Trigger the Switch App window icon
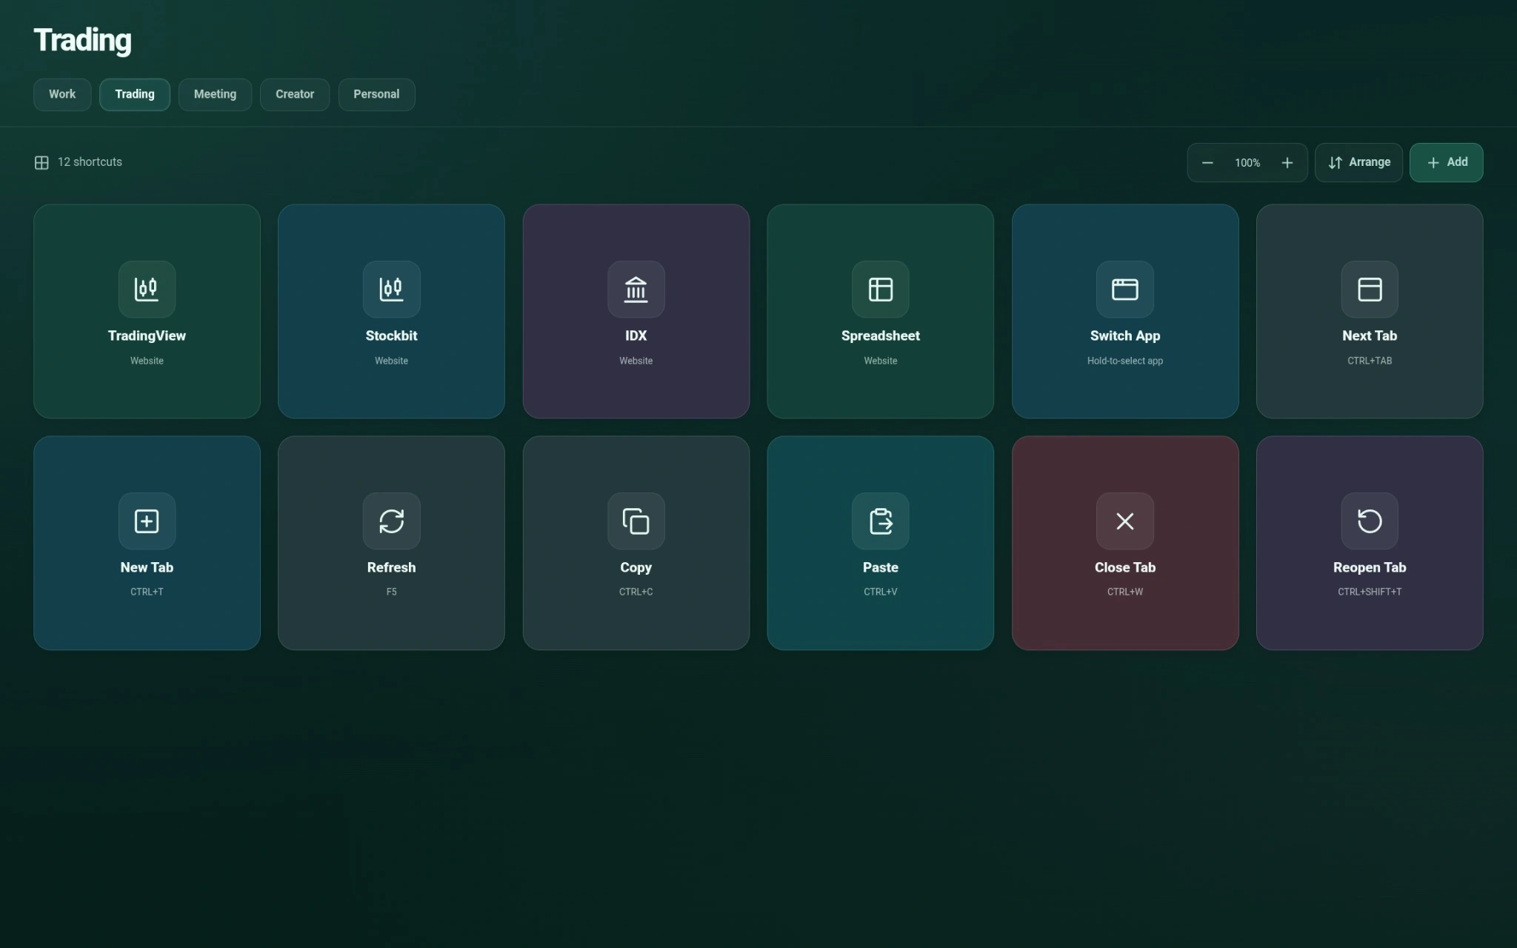This screenshot has height=948, width=1517. point(1124,289)
